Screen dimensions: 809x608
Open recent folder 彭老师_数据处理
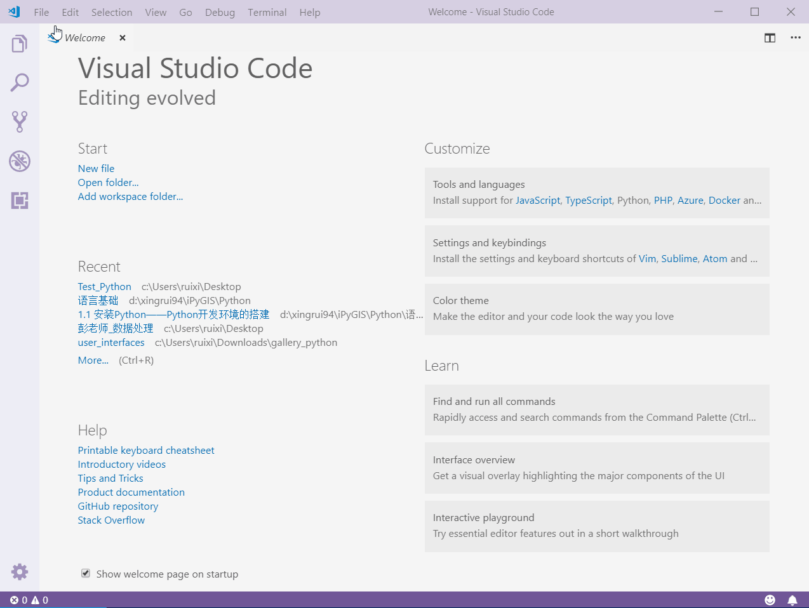[x=116, y=329]
